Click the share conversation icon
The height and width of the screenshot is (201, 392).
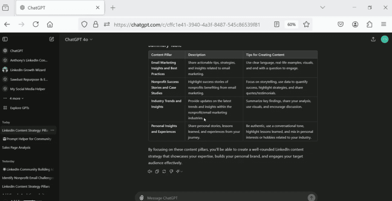pos(373,39)
